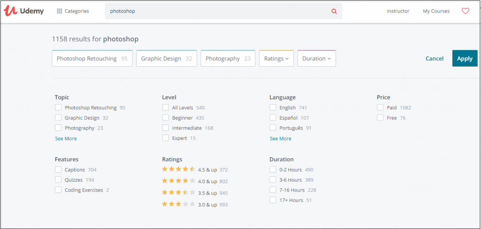481x229 pixels.
Task: Check the Photography topic checkbox
Action: tap(58, 128)
